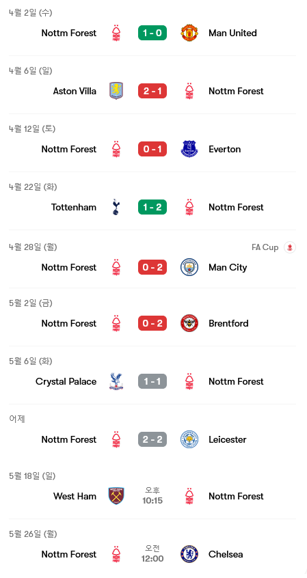Select the Everton club badge

(189, 149)
